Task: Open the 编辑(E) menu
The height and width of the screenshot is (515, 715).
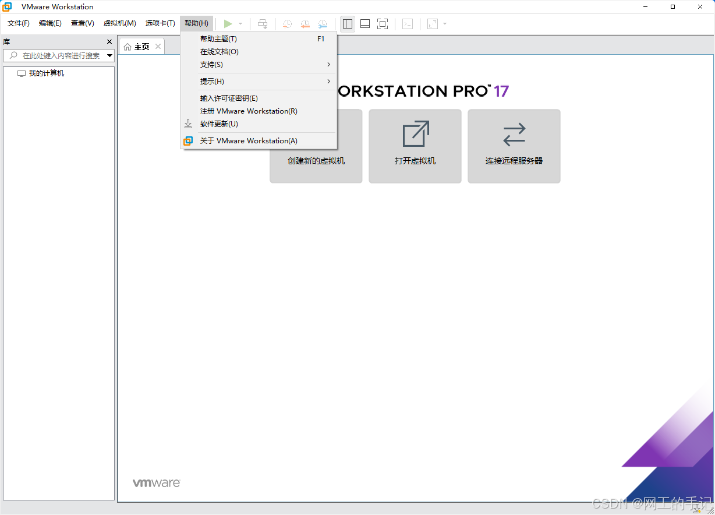Action: (x=50, y=23)
